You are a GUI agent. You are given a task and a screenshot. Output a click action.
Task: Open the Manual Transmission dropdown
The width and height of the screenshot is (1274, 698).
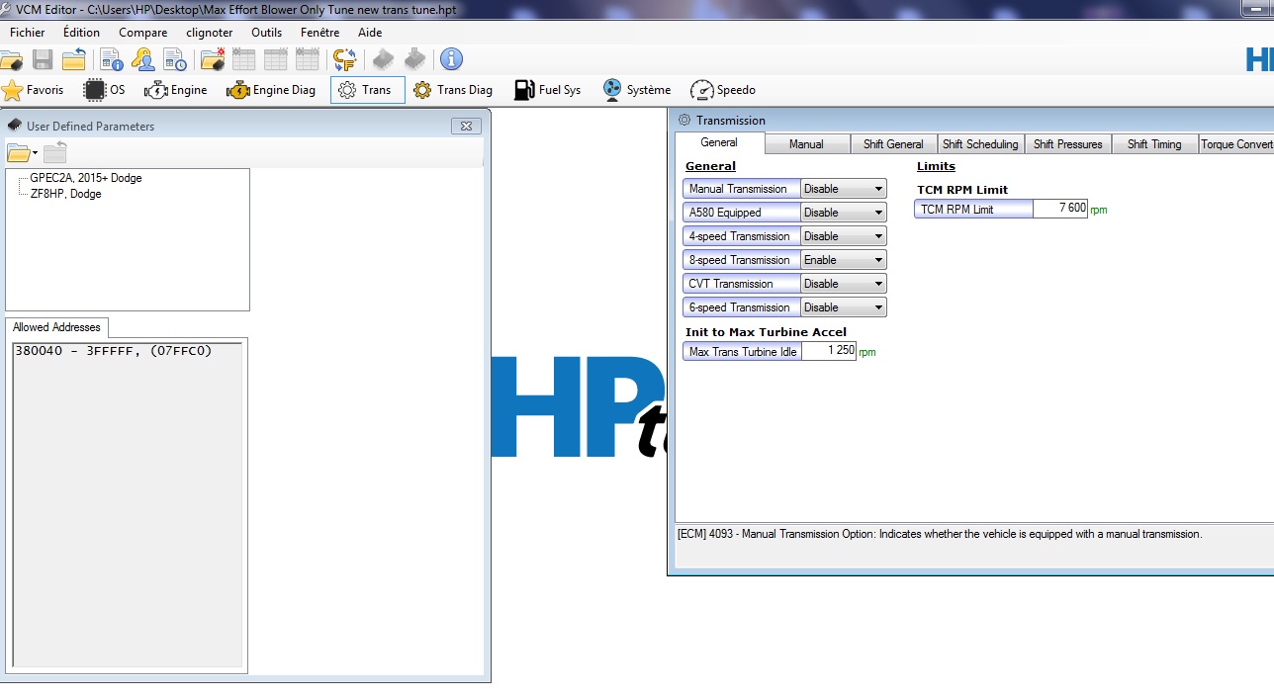click(x=843, y=189)
